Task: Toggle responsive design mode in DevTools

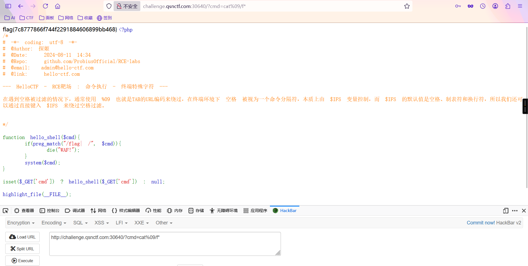Action: (x=505, y=210)
